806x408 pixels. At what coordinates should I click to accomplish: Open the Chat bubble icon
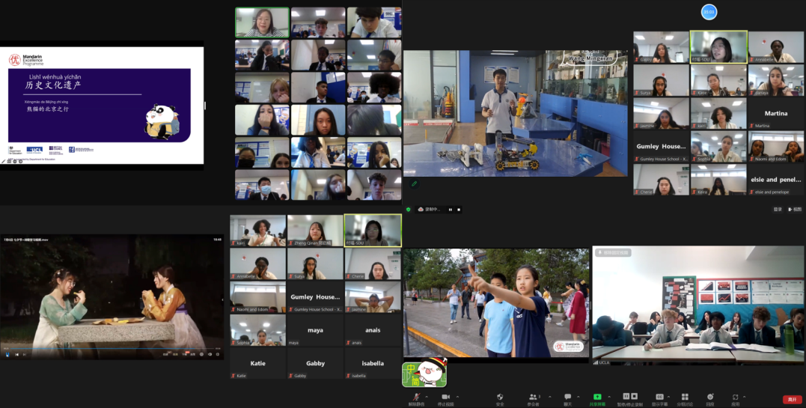click(x=567, y=396)
